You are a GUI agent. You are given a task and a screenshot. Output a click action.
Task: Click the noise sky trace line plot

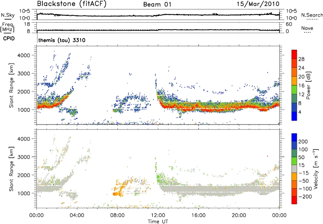[158, 15]
